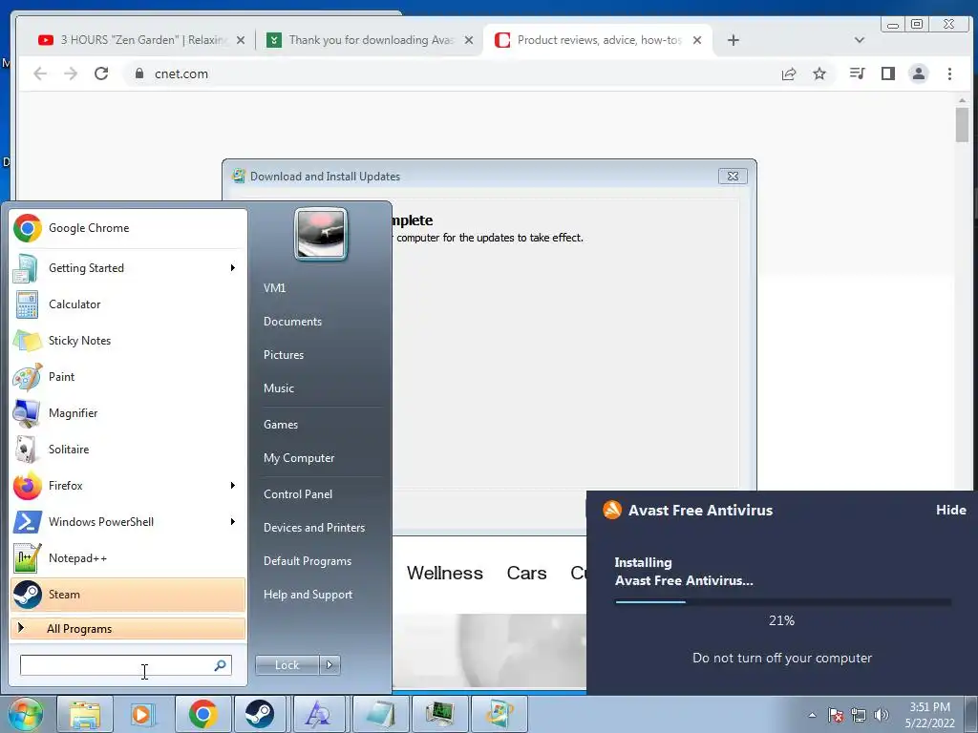The height and width of the screenshot is (733, 978).
Task: Click the Windows Start orb
Action: click(x=25, y=714)
